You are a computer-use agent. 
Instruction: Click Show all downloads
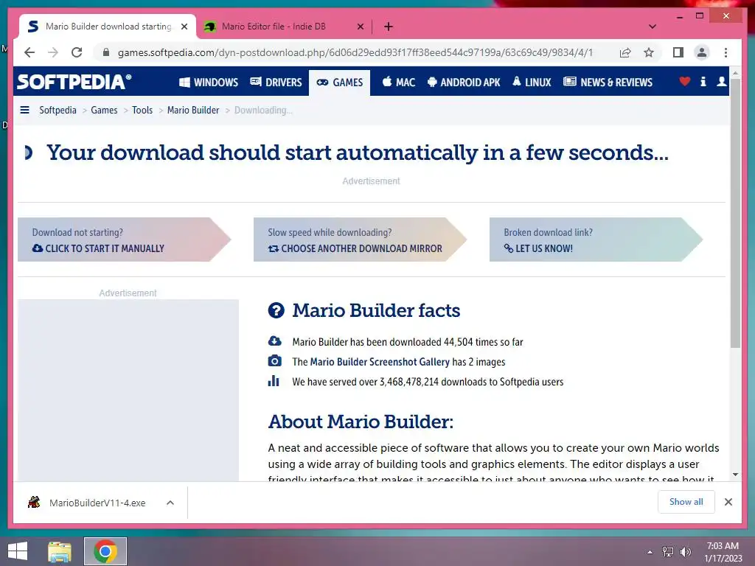pos(686,502)
